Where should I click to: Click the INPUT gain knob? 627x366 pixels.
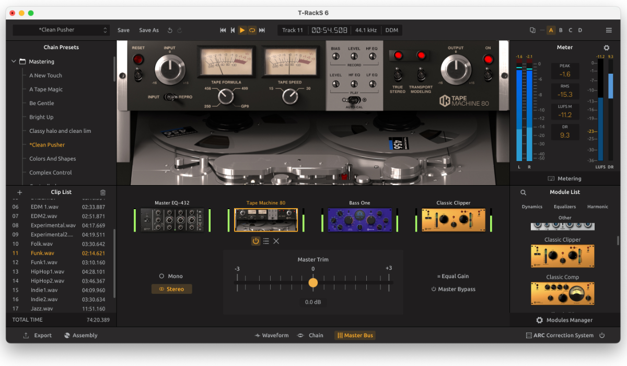click(170, 70)
